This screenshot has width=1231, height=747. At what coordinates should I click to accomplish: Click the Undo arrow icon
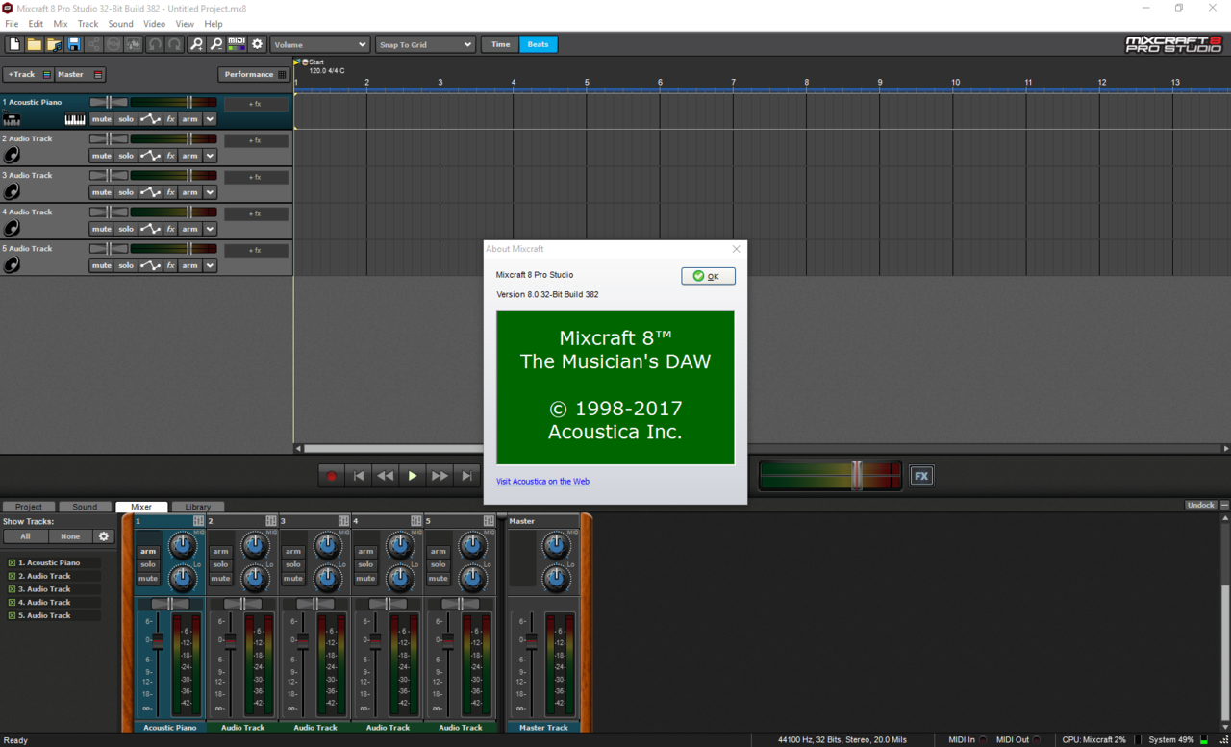click(x=155, y=44)
